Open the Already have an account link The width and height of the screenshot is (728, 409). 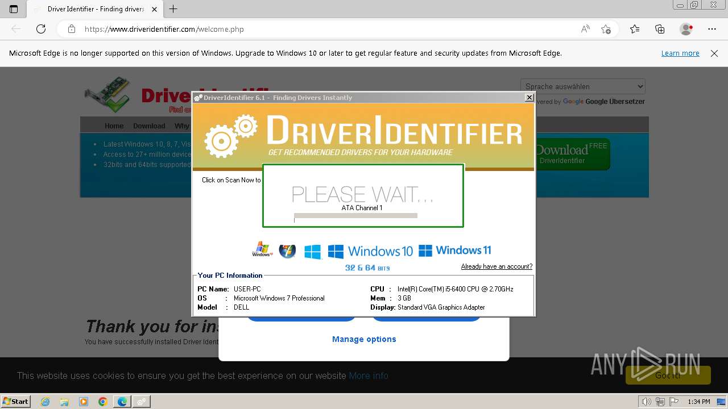tap(497, 266)
